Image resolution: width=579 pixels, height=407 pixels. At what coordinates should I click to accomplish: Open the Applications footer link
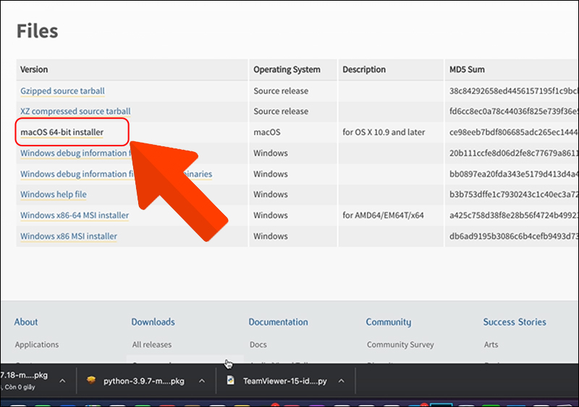tap(37, 345)
